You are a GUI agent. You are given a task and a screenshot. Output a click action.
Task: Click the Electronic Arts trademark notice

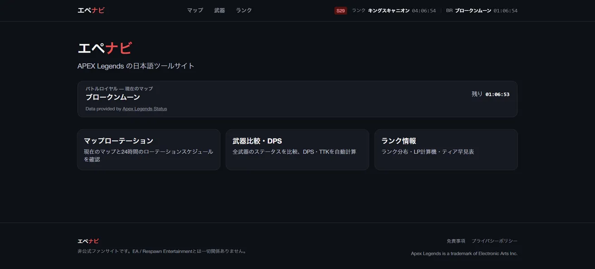point(464,254)
